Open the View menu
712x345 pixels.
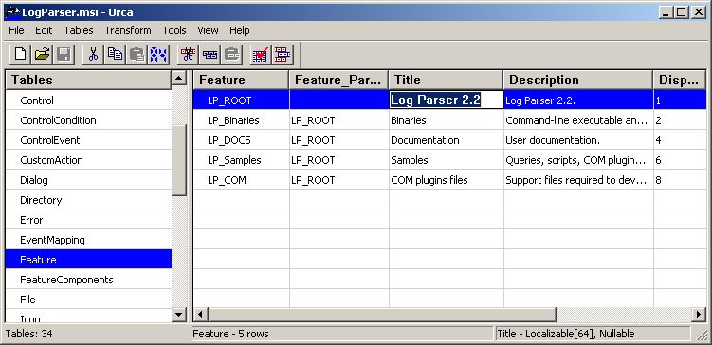pyautogui.click(x=208, y=30)
